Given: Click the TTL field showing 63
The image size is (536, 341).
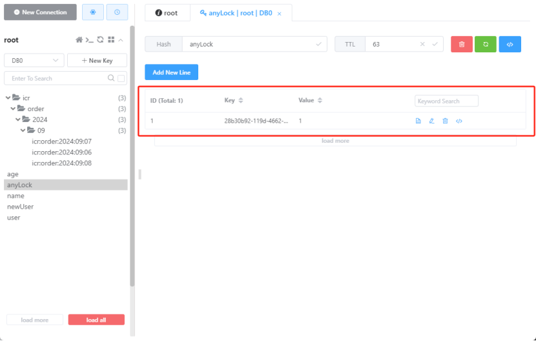Looking at the screenshot, I should pos(404,44).
